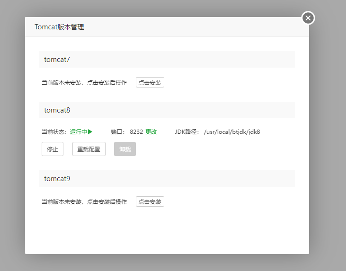Click the tomcat8 section header

[x=167, y=110]
